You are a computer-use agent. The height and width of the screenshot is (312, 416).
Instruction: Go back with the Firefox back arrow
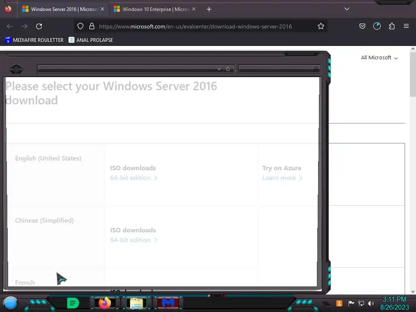10,26
